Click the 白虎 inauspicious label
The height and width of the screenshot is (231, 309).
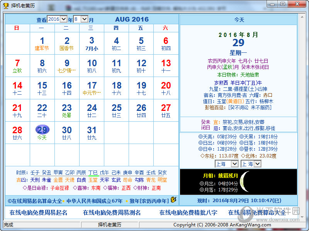pyautogui.click(x=81, y=180)
